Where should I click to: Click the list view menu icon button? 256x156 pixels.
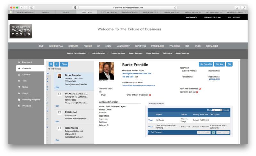tap(51, 64)
